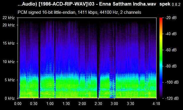Click the 15 kHz frequency axis label

tap(9, 43)
